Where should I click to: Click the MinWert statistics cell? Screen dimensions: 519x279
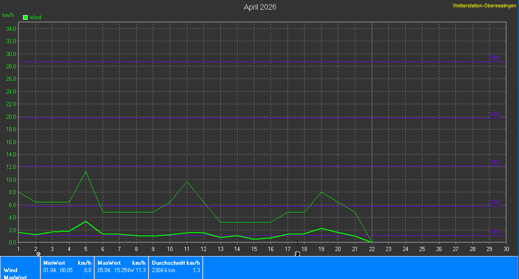(67, 267)
